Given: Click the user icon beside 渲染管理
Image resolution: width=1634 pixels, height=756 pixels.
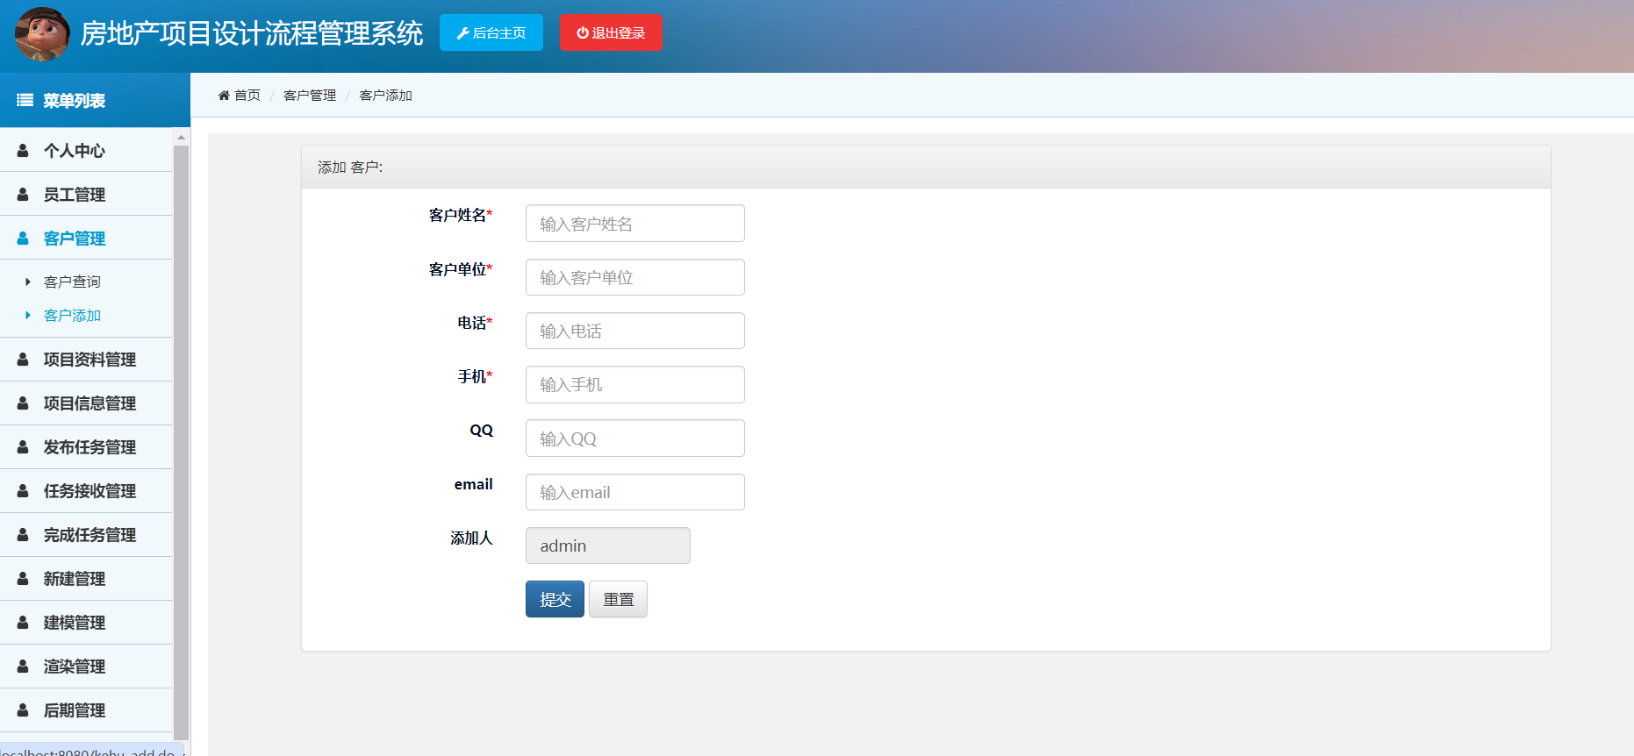Looking at the screenshot, I should 23,667.
